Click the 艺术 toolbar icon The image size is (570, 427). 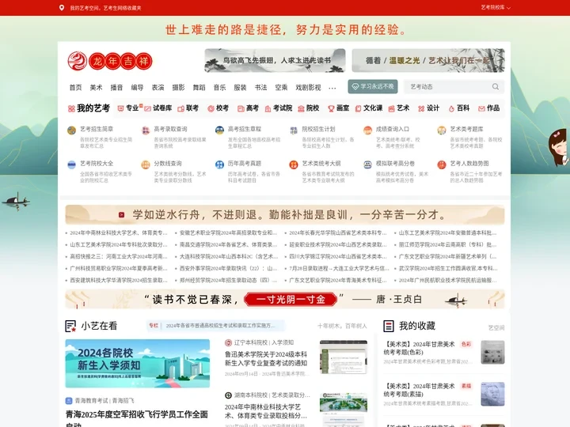coord(392,108)
